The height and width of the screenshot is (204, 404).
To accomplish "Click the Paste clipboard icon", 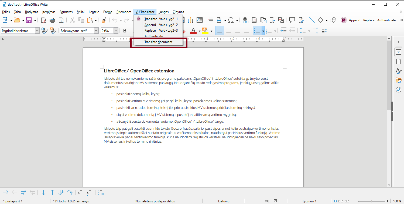I will click(90, 20).
